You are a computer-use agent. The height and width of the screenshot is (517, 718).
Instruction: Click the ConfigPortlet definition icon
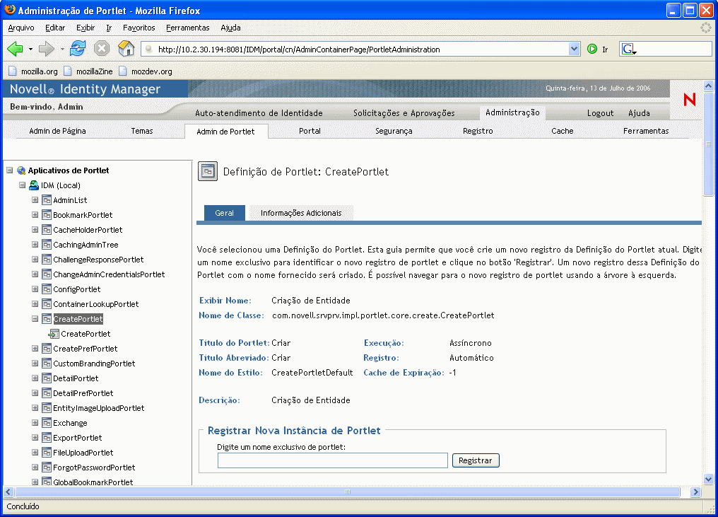tap(46, 289)
